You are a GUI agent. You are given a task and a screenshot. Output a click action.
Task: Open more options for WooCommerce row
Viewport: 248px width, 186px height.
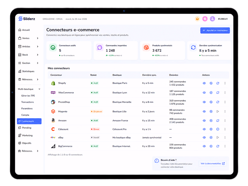225,93
